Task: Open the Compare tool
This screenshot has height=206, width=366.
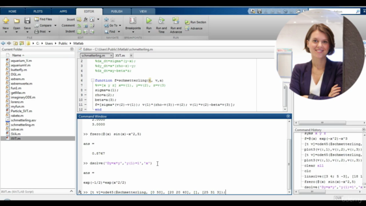Action: tap(43, 25)
